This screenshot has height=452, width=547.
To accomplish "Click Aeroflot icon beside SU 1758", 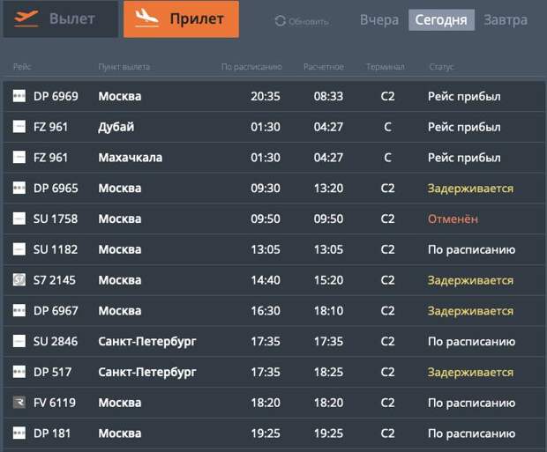I will [19, 219].
